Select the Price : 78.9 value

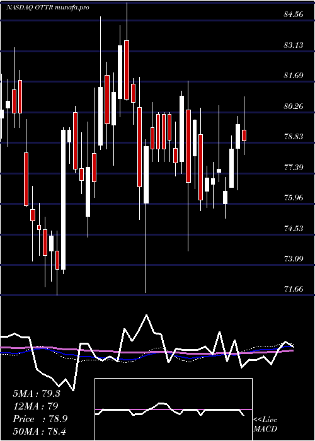[40, 419]
